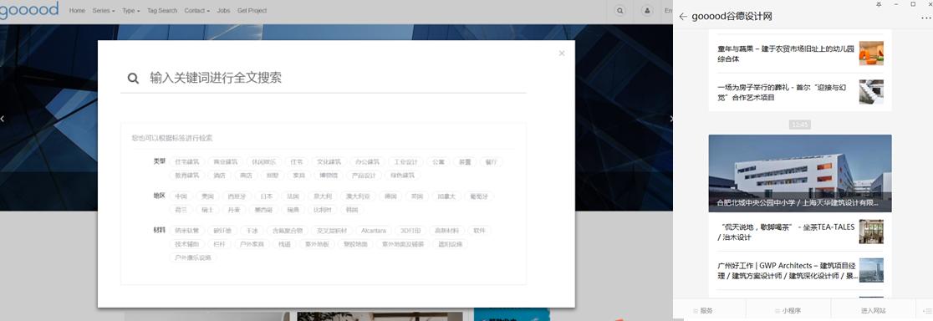Open the 坐茶TEA-TALES article
The width and height of the screenshot is (933, 321).
(800, 232)
